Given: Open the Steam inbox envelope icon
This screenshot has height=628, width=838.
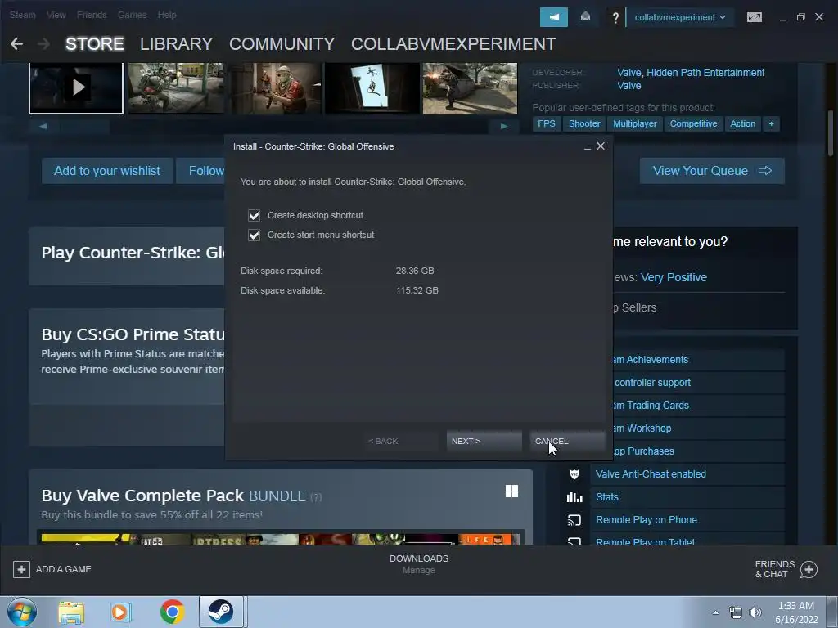Looking at the screenshot, I should [x=585, y=17].
